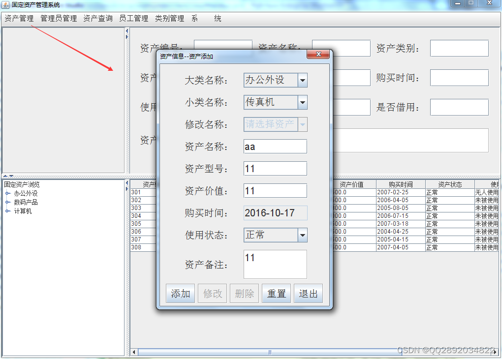
Task: Open the 员工管理 menu
Action: pyautogui.click(x=133, y=18)
